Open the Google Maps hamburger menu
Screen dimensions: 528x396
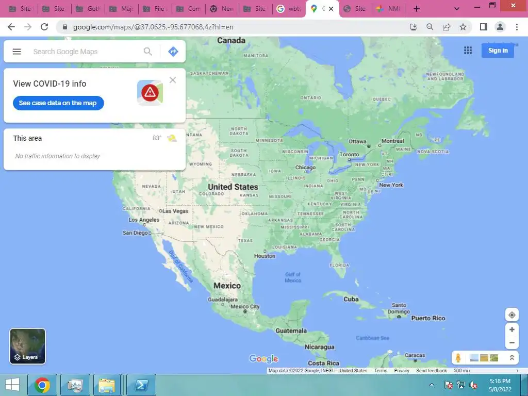pos(16,52)
